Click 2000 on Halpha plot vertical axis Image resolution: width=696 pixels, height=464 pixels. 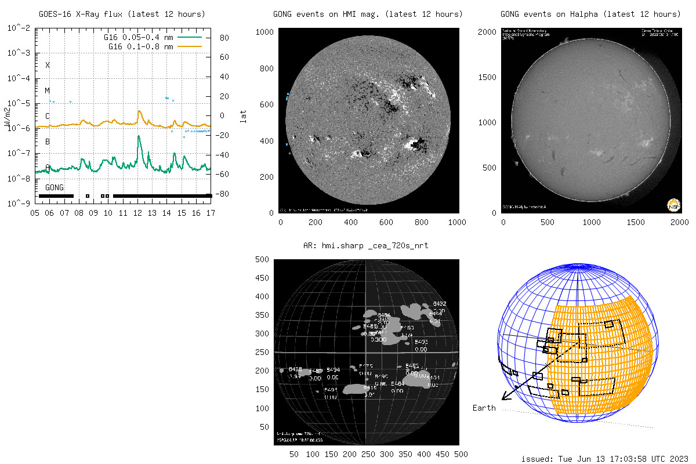click(x=488, y=32)
